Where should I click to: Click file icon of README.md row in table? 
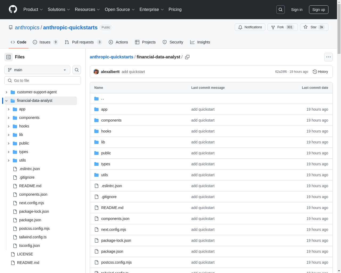(96, 208)
